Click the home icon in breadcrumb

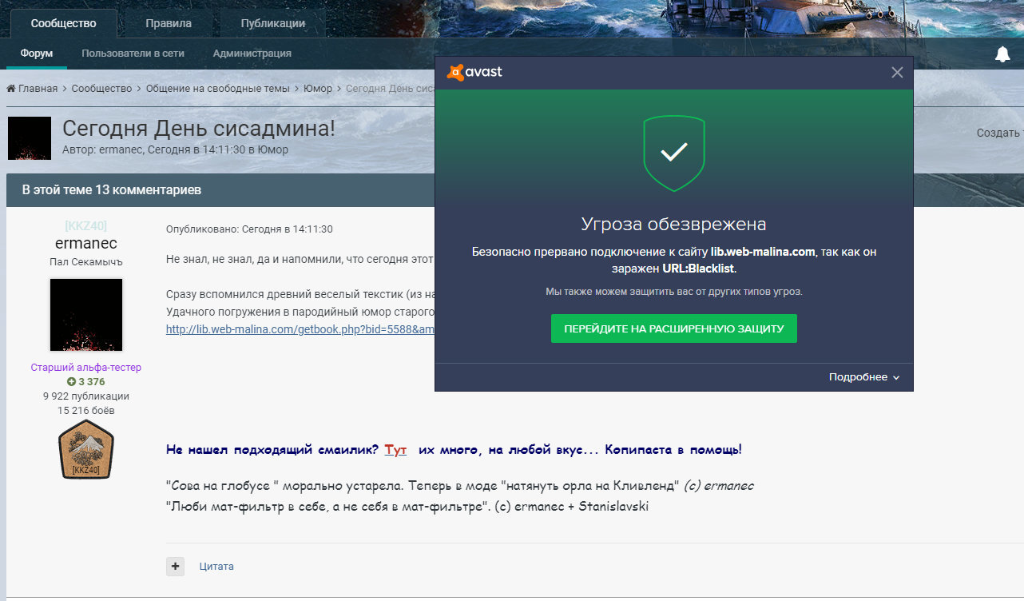(x=11, y=89)
